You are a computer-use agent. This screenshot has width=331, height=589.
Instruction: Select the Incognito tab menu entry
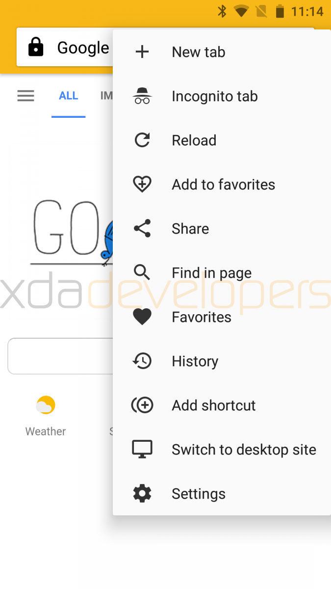pyautogui.click(x=222, y=96)
